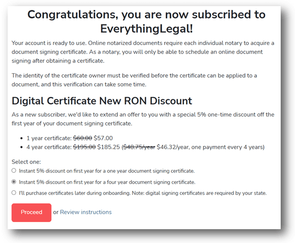Click the 4 year certificate bullet item
This screenshot has height=243, width=295.
click(145, 147)
